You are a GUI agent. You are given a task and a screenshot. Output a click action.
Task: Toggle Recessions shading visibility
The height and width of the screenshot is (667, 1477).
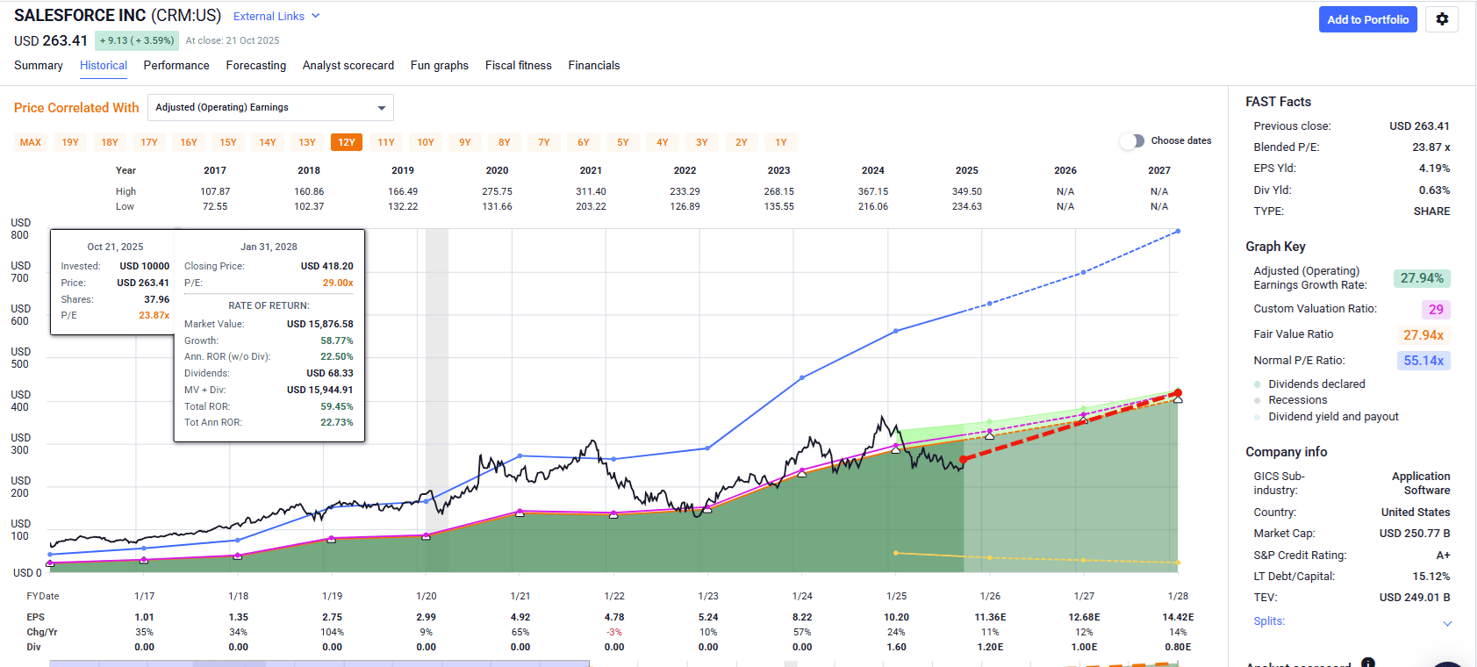point(1297,400)
